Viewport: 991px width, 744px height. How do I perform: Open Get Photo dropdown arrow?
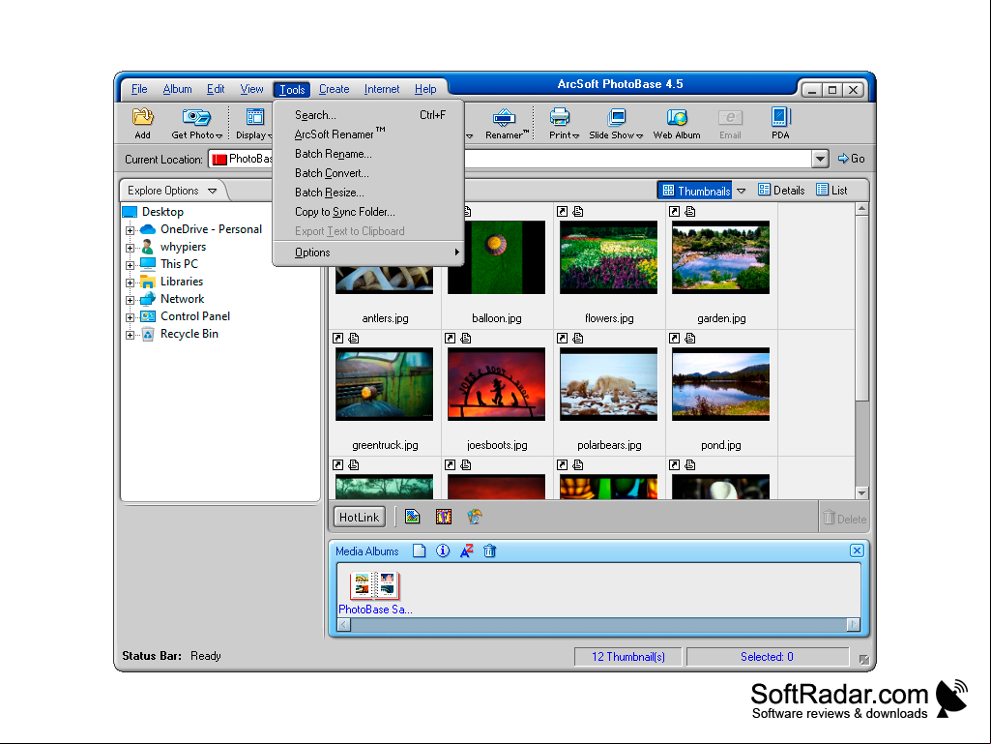tap(219, 136)
